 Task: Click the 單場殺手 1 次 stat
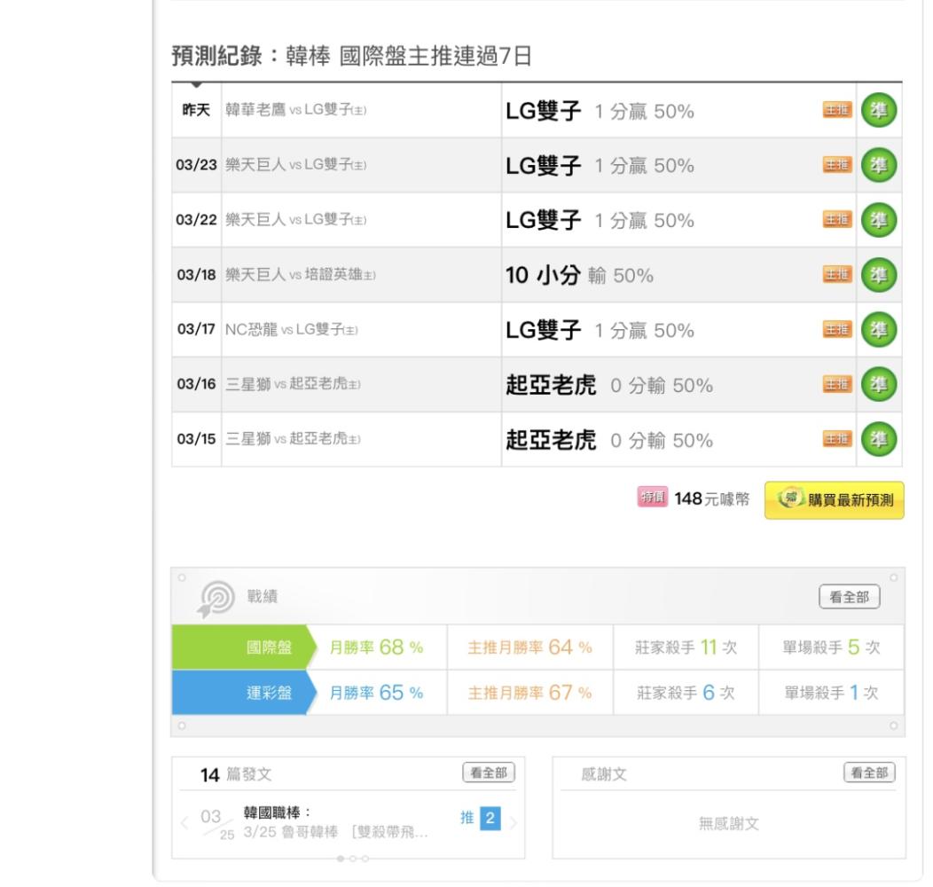coord(831,693)
